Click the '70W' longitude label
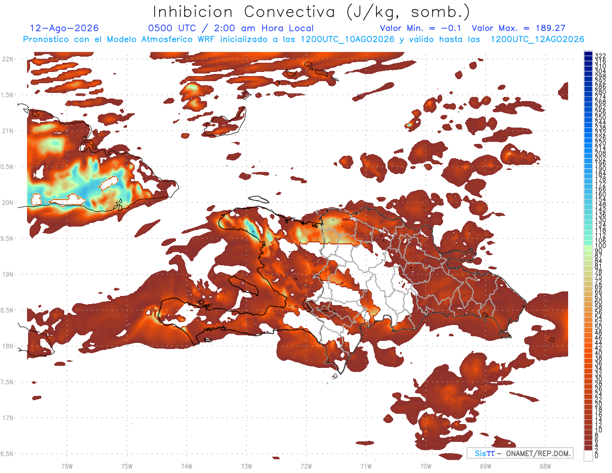 [426, 466]
